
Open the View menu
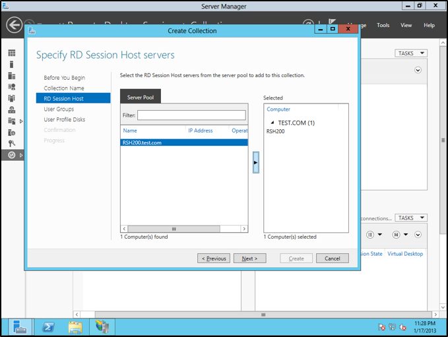pos(406,25)
